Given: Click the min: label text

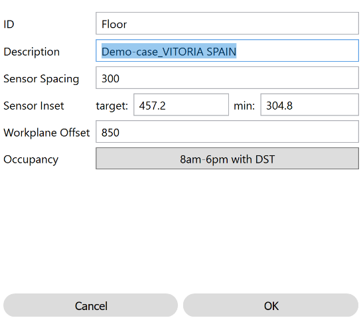Looking at the screenshot, I should [x=244, y=106].
